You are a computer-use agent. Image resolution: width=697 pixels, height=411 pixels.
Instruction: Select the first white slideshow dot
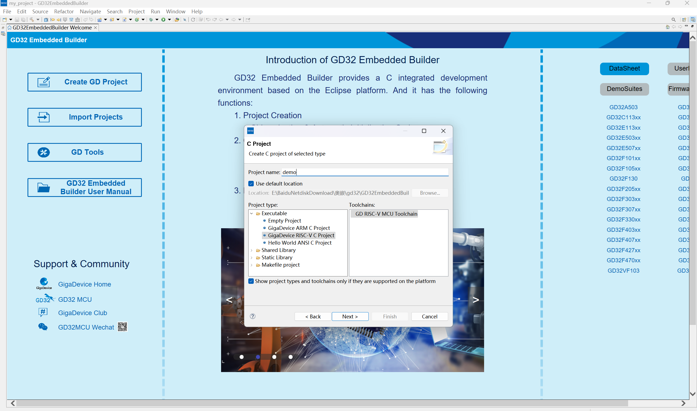coord(242,357)
